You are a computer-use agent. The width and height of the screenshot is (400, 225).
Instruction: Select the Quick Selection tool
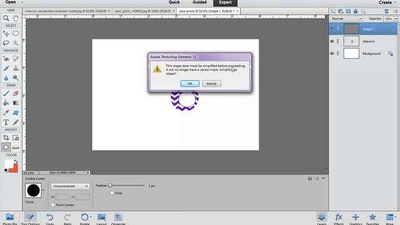[16, 43]
